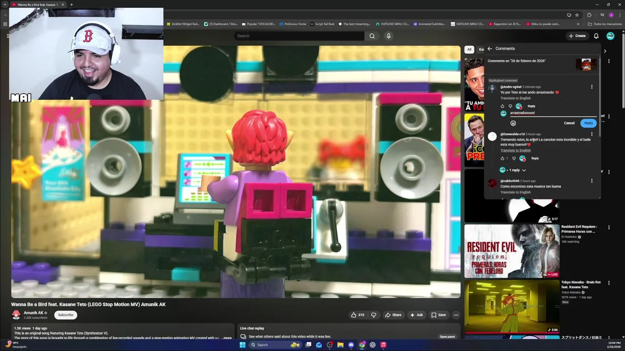Open the post thumbnail in Comments header
The image size is (625, 351).
pos(586,64)
